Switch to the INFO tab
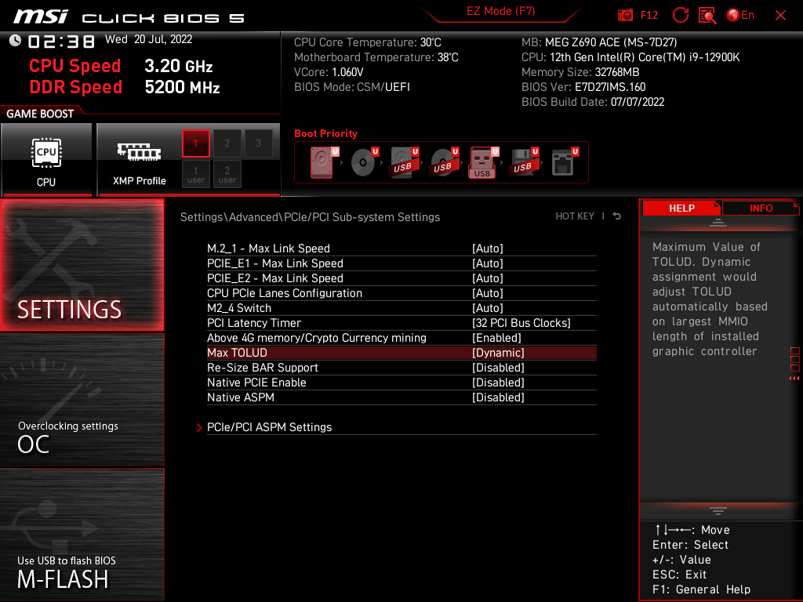This screenshot has width=803, height=602. point(761,209)
